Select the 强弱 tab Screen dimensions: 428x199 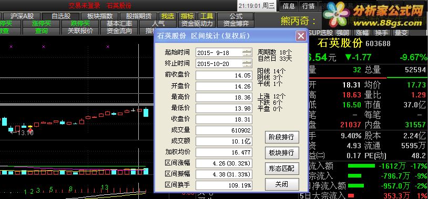click(x=343, y=33)
